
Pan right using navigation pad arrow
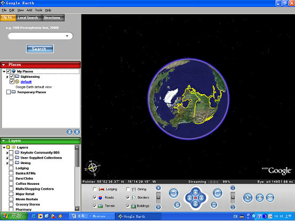tap(202, 198)
